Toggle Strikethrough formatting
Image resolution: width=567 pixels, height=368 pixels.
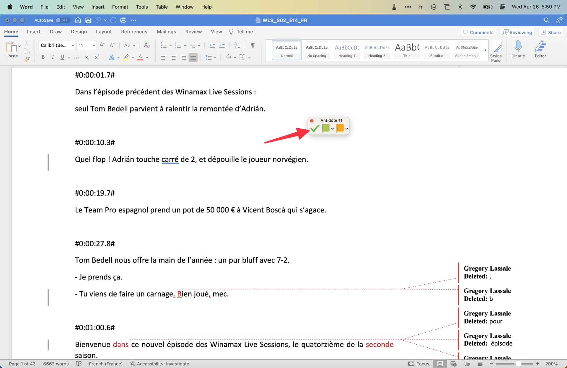(77, 57)
